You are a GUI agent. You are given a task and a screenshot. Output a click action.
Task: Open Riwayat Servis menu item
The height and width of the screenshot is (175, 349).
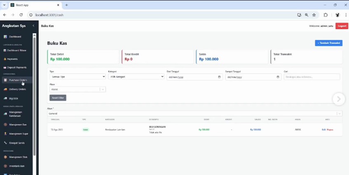(x=17, y=143)
